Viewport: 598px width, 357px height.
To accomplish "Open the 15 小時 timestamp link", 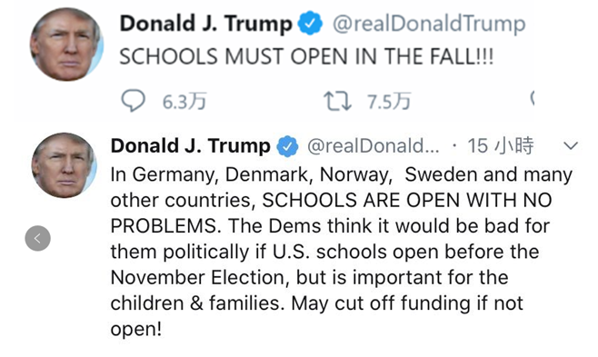I will tap(501, 145).
